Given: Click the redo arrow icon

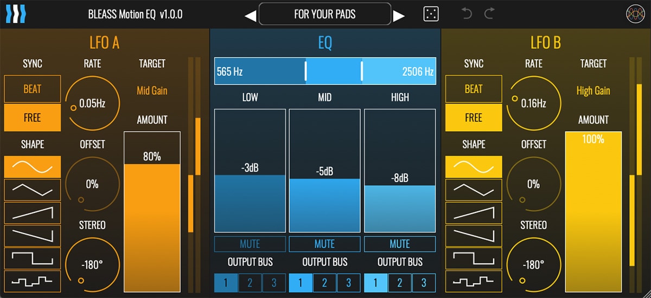Looking at the screenshot, I should click(489, 14).
